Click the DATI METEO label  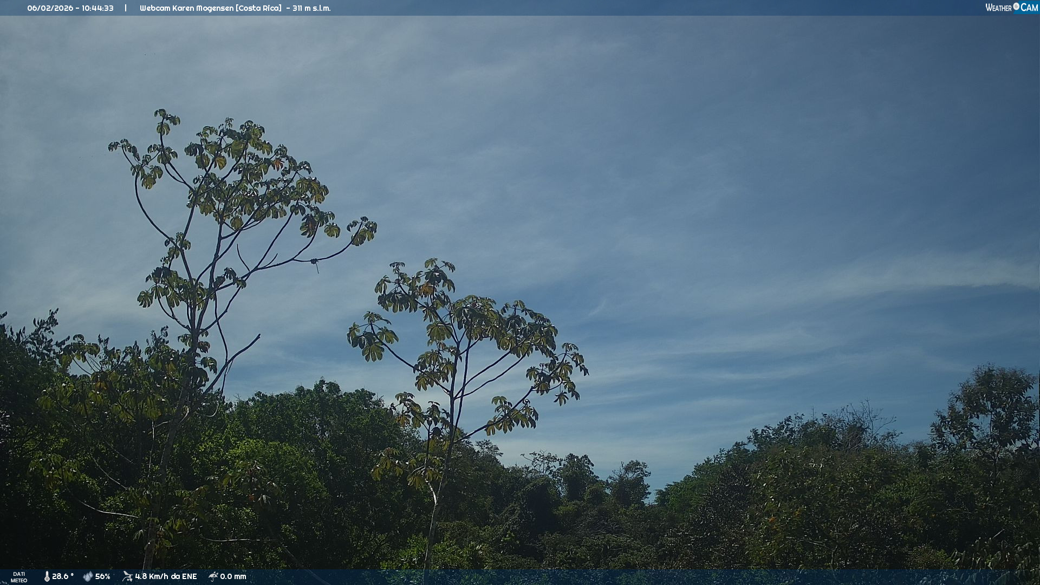(x=19, y=577)
